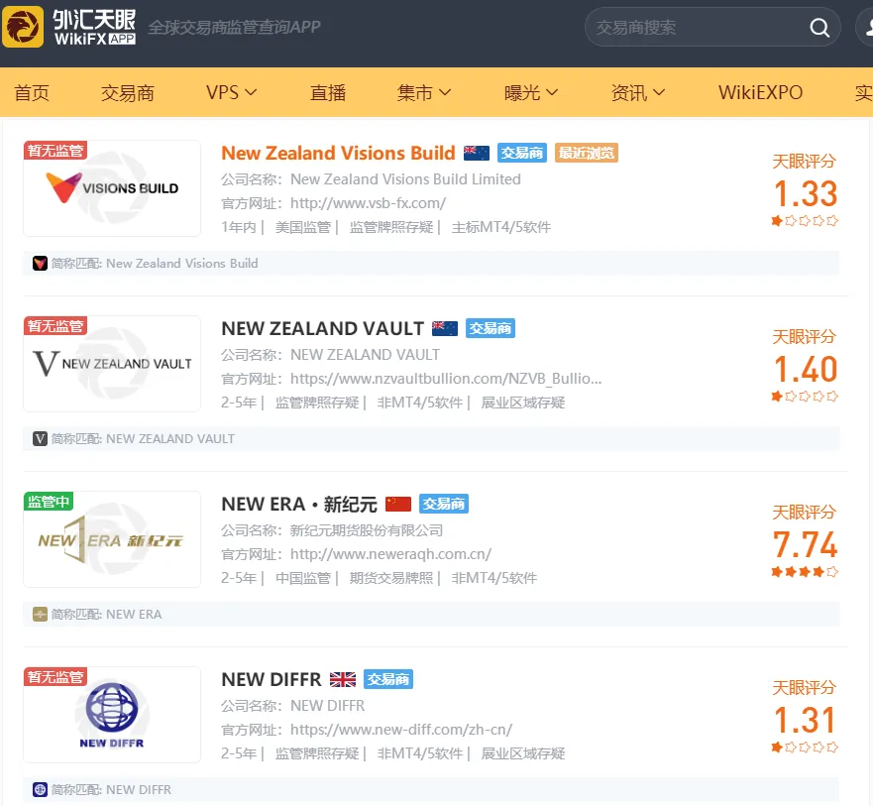Click the 1.33 天眼评分 score
This screenshot has width=873, height=806.
coord(805,194)
